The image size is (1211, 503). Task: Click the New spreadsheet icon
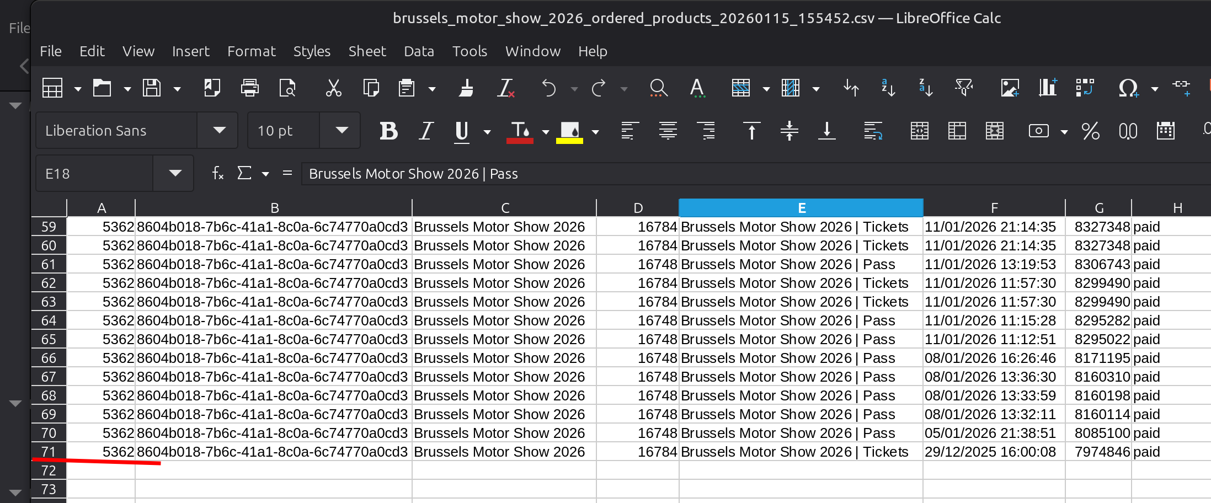pyautogui.click(x=52, y=88)
